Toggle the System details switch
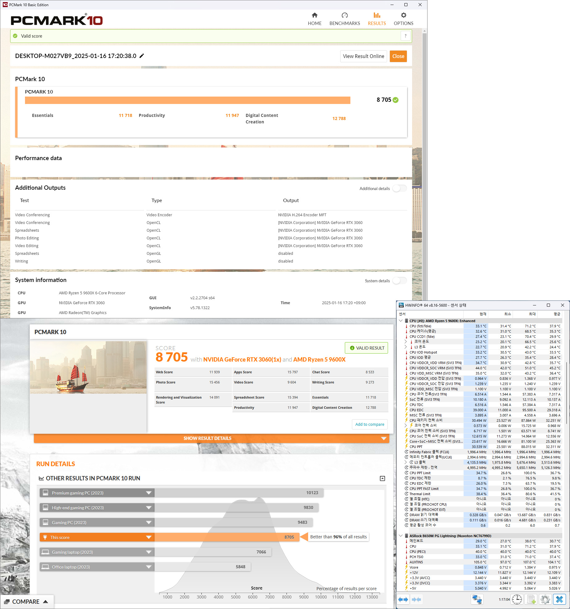This screenshot has height=609, width=570. (x=400, y=280)
